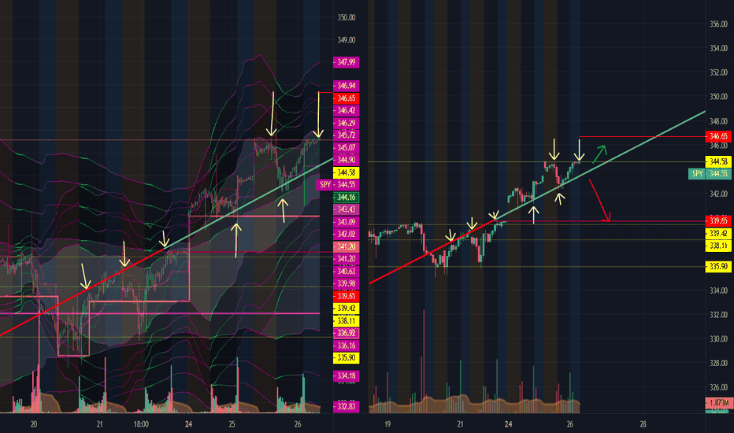
Task: Select the magenta 339.98 price label
Action: [346, 283]
